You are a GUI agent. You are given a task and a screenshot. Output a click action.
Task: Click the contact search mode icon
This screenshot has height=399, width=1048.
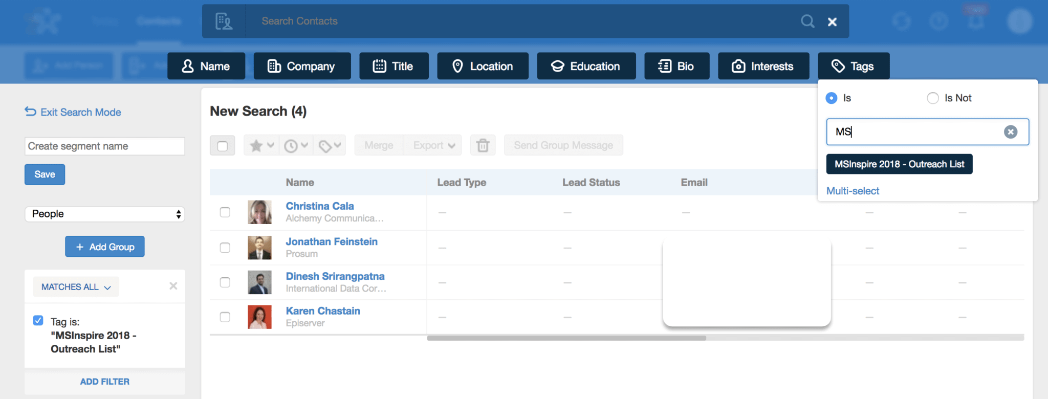[x=224, y=21]
